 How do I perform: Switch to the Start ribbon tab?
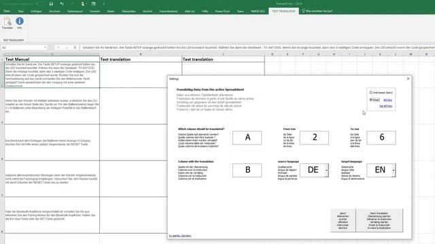tap(21, 11)
